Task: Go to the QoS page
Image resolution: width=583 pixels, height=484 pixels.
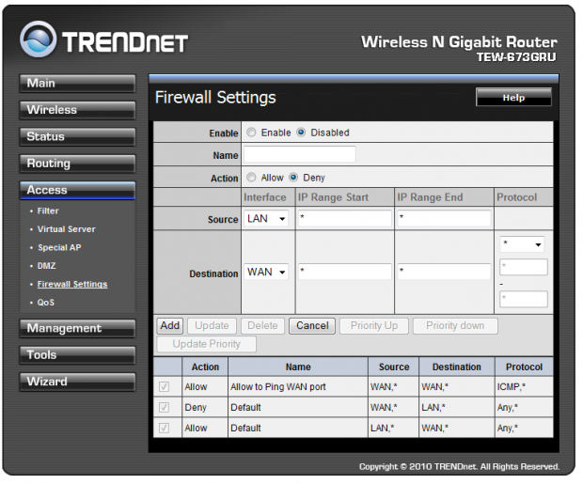Action: 46,303
